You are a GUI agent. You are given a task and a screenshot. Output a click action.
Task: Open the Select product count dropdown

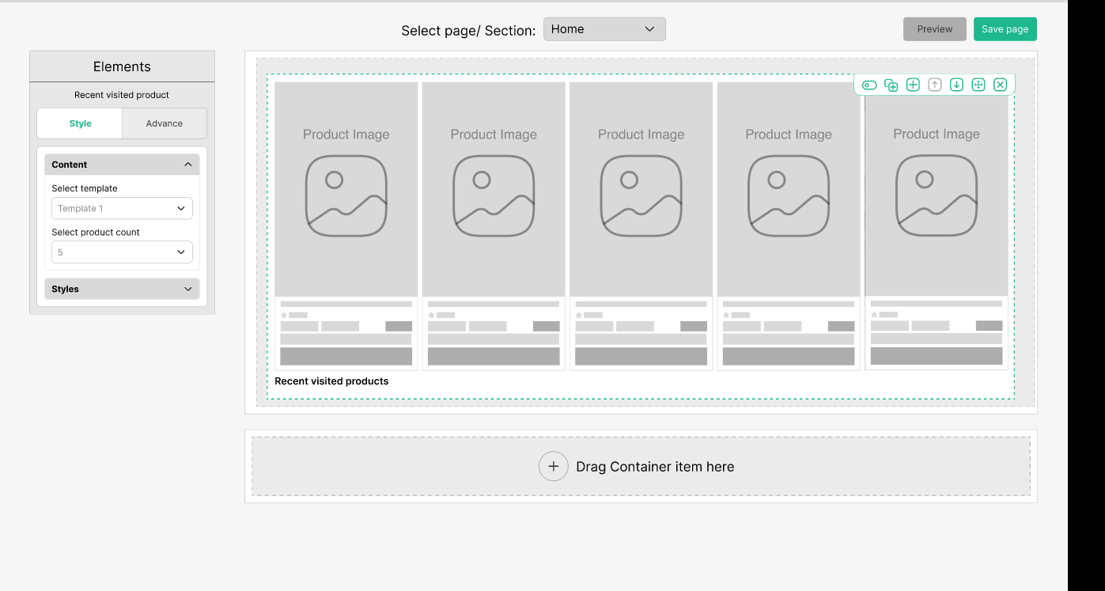[x=122, y=252]
